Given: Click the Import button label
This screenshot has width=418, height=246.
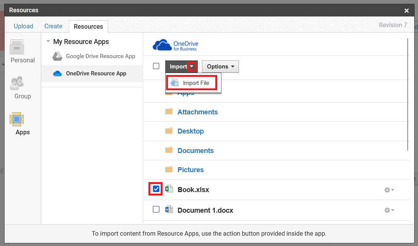Looking at the screenshot, I should point(178,67).
